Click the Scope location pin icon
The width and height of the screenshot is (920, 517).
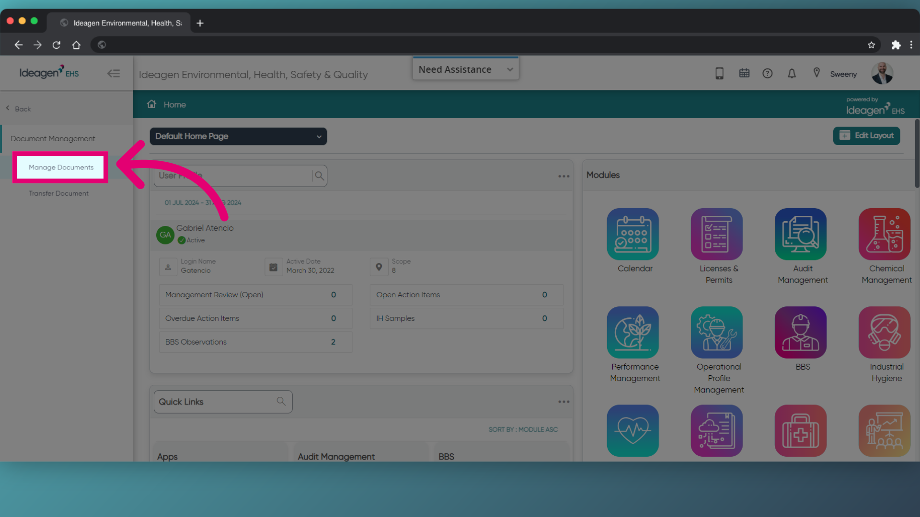point(379,267)
